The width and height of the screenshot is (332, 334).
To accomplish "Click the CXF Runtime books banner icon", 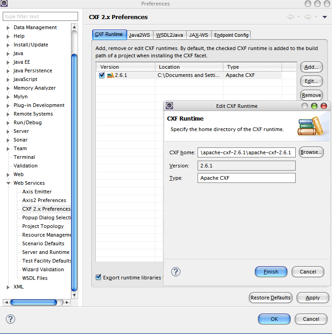I will click(312, 126).
